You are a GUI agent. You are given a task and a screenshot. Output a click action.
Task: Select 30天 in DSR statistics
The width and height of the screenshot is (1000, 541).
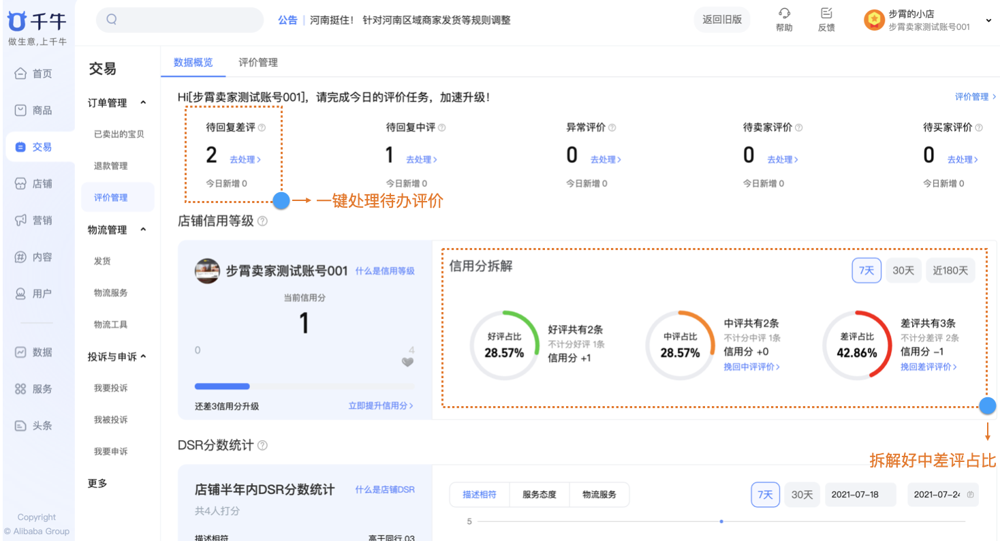802,495
